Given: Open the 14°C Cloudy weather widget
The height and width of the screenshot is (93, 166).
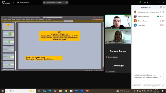Looking at the screenshot, I should pos(123,91).
